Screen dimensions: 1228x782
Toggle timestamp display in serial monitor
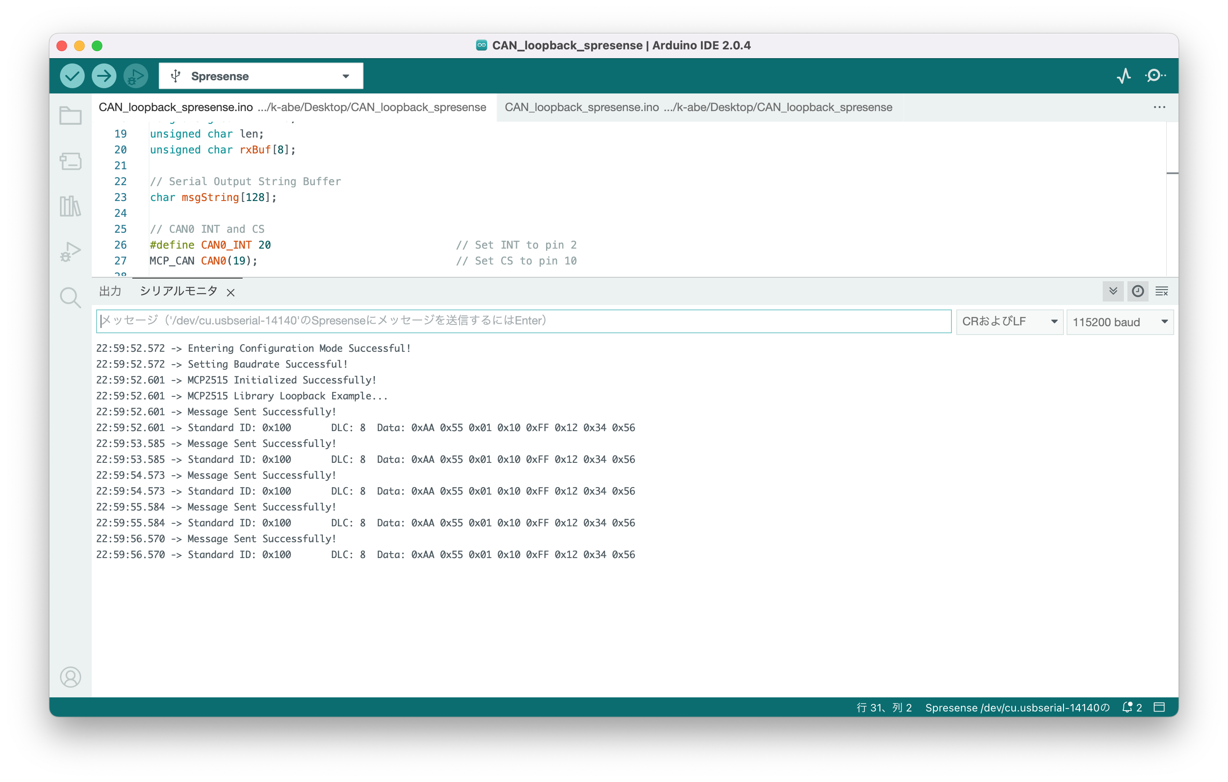click(1137, 291)
